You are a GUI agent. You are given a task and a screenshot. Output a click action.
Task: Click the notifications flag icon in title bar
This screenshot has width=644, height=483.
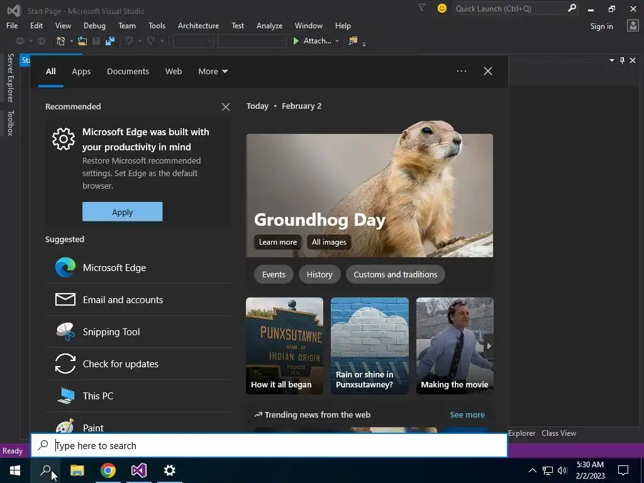tap(421, 8)
